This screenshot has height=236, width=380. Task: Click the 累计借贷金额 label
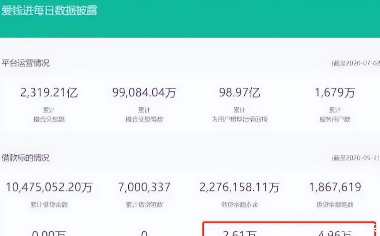coord(49,205)
